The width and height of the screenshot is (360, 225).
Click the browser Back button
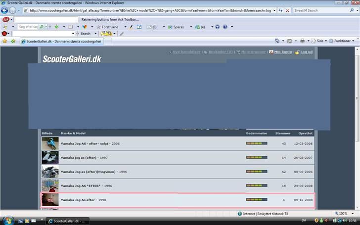point(5,10)
